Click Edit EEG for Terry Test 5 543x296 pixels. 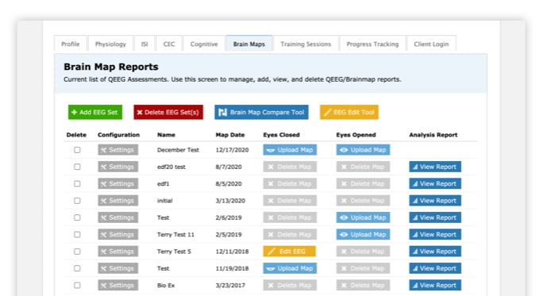tap(290, 252)
